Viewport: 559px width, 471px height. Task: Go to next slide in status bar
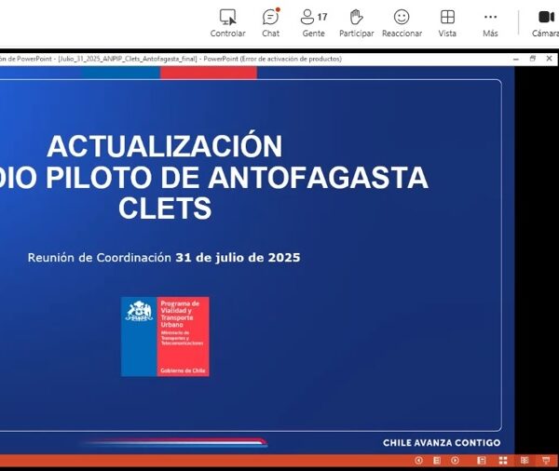click(x=455, y=460)
